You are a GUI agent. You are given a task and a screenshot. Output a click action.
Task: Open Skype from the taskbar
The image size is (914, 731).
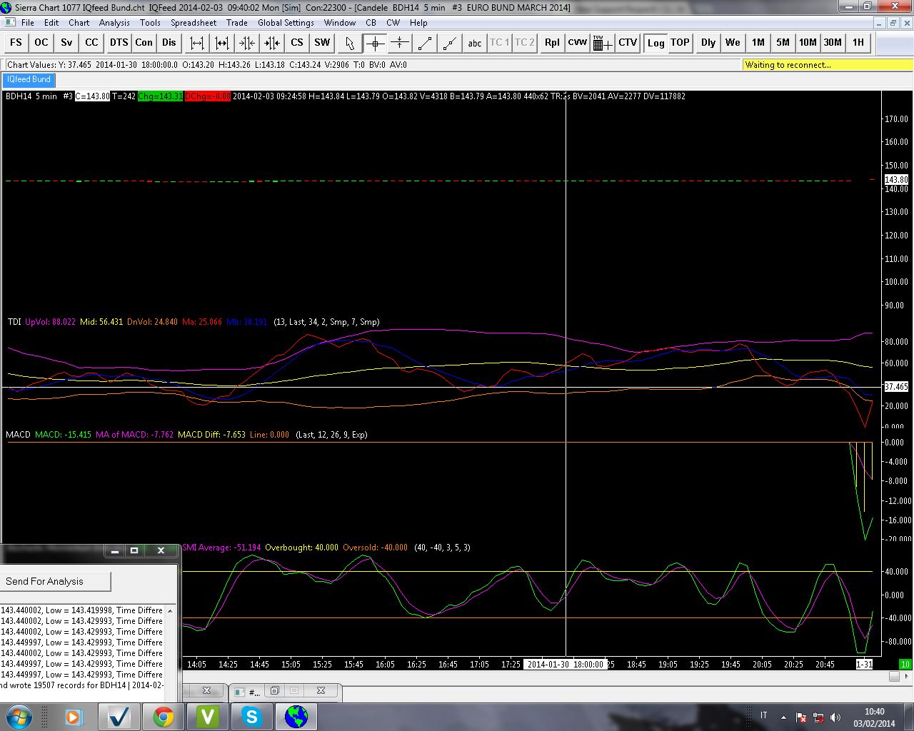251,716
